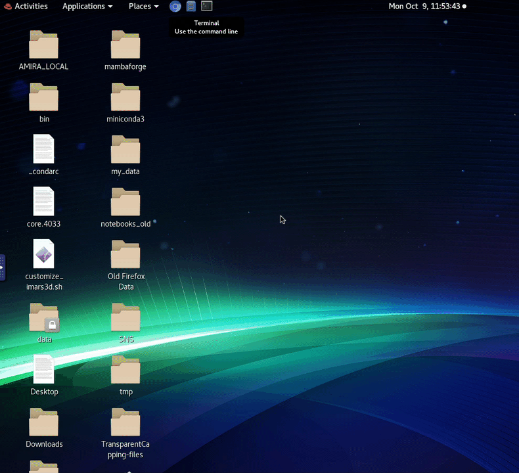Open the file manager launcher icon
This screenshot has width=519, height=473.
point(191,7)
